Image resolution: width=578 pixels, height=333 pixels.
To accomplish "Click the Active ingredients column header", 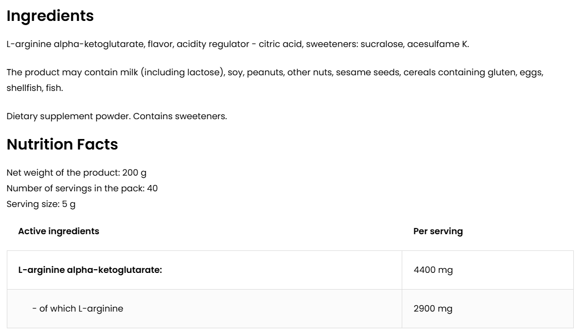I will [x=59, y=231].
